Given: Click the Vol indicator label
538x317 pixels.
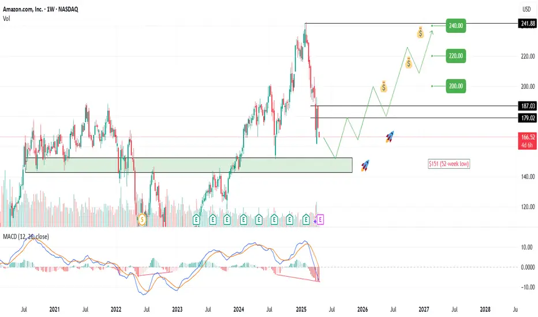Looking at the screenshot, I should tap(6, 18).
